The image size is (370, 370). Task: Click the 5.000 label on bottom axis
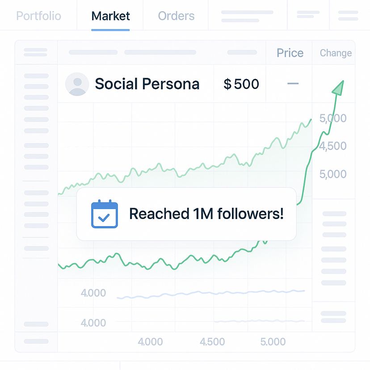(x=273, y=342)
